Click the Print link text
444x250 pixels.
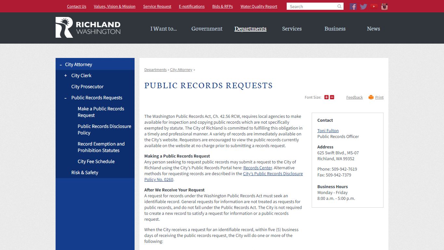click(379, 97)
